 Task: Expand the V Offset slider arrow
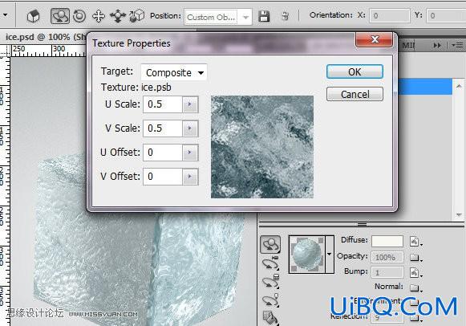[190, 177]
